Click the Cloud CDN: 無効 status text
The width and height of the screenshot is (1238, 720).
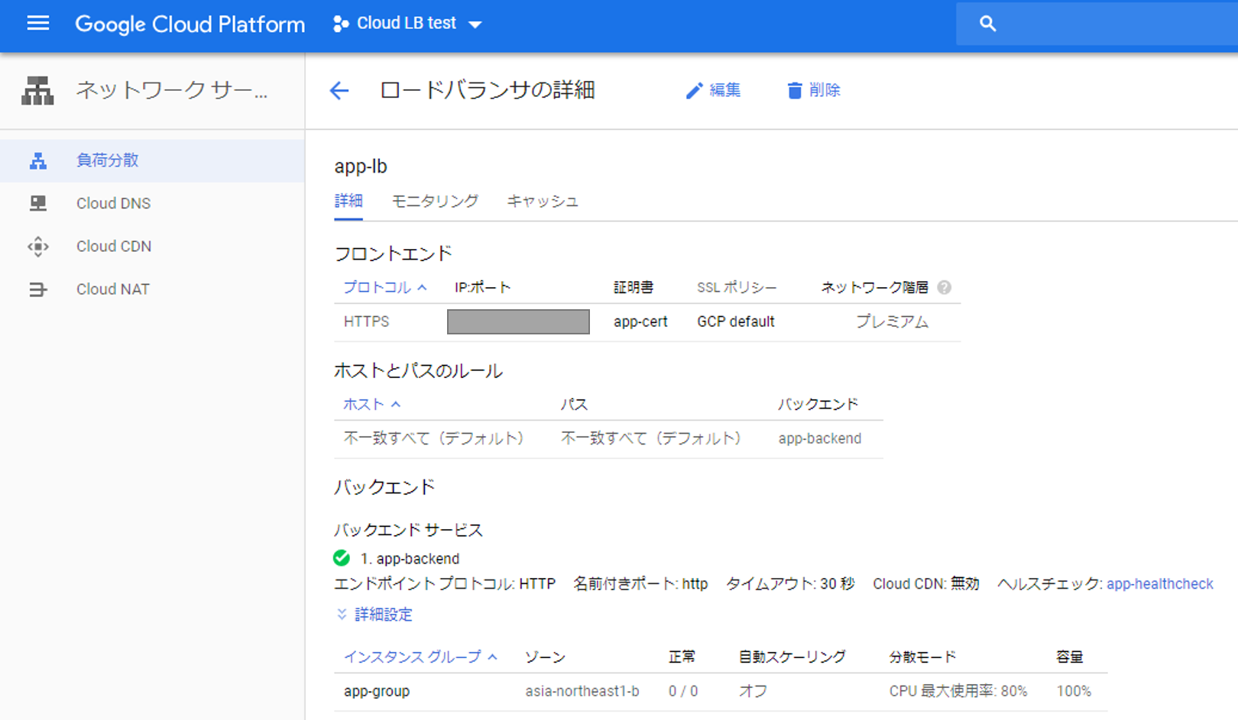(925, 584)
